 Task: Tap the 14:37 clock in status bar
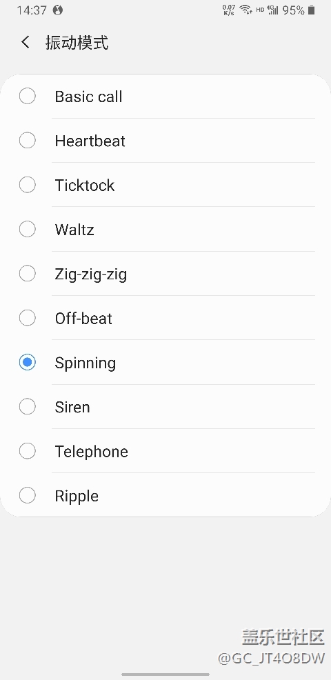32,10
